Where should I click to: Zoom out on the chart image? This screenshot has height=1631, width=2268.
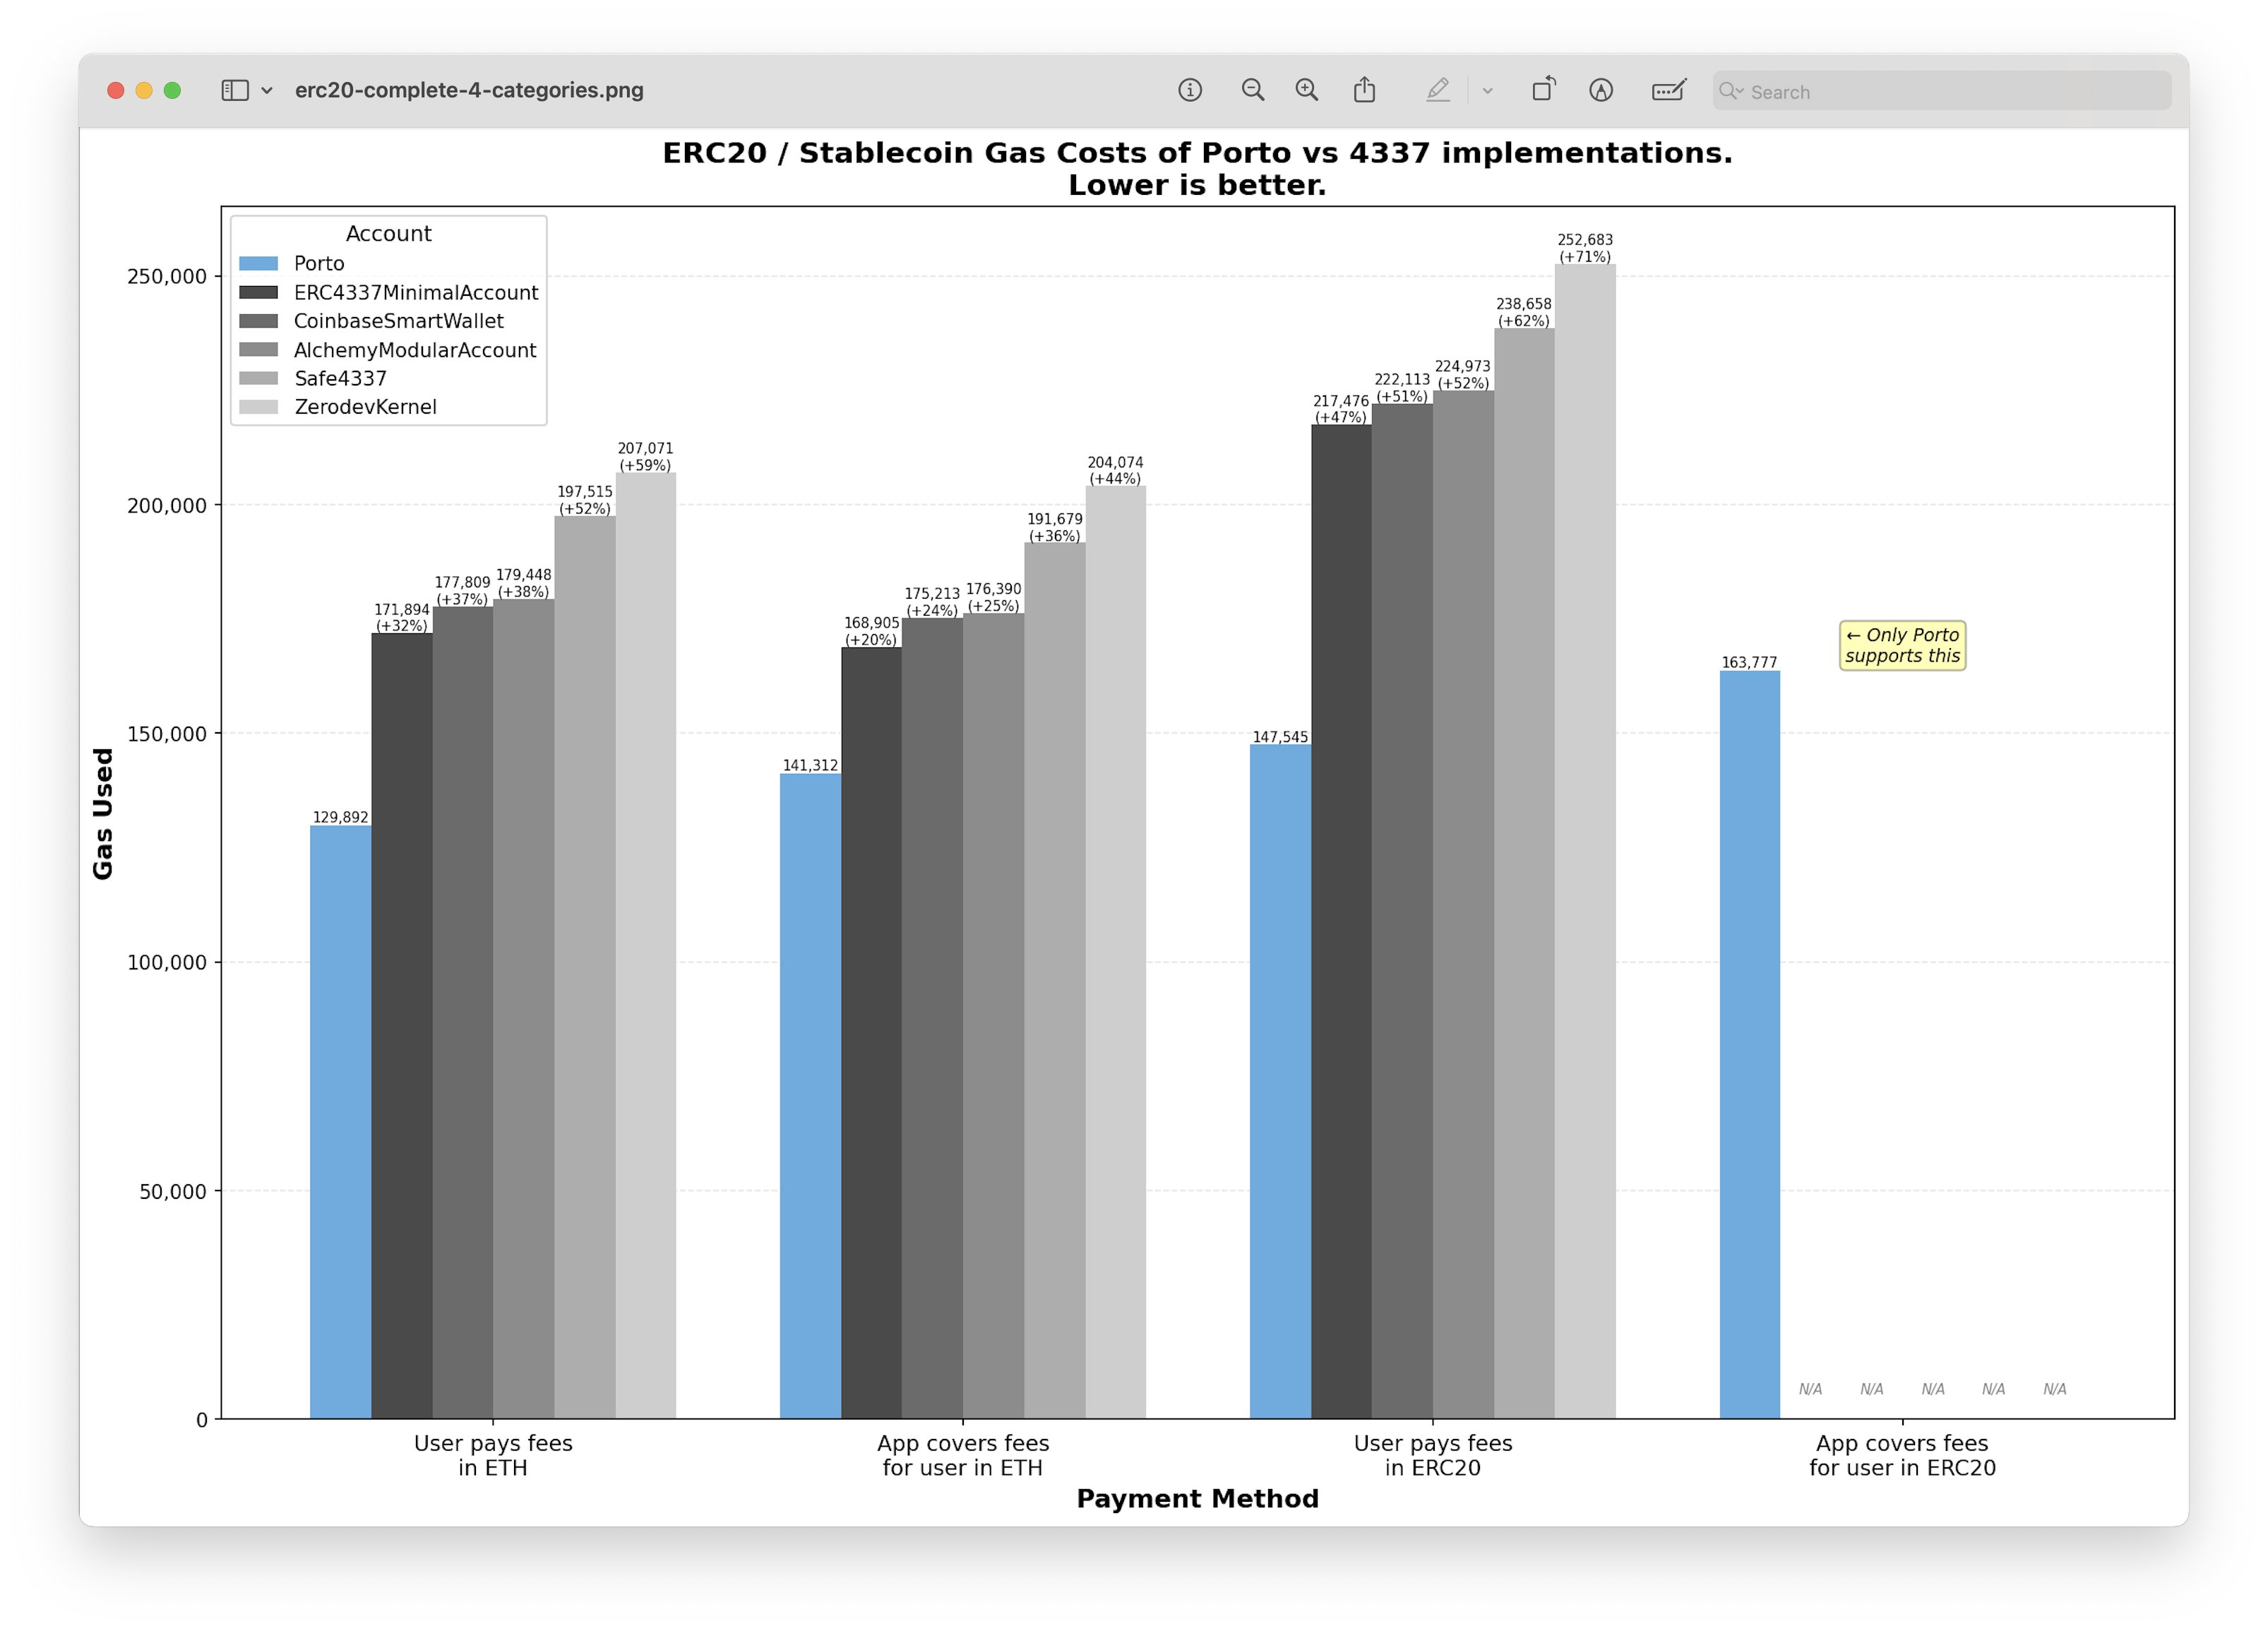point(1253,90)
